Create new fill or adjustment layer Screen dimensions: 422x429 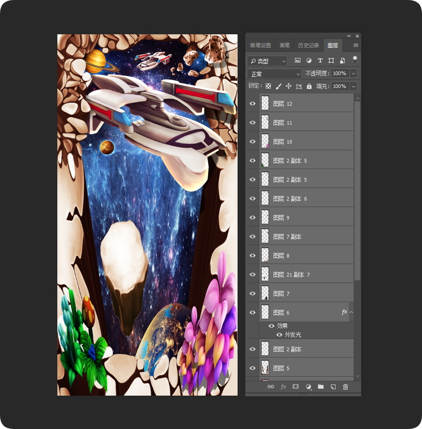tap(308, 387)
